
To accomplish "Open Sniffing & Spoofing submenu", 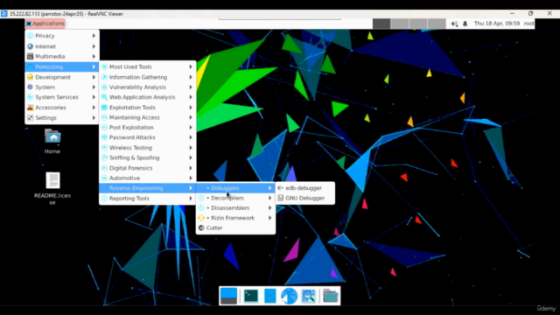I will click(x=148, y=157).
